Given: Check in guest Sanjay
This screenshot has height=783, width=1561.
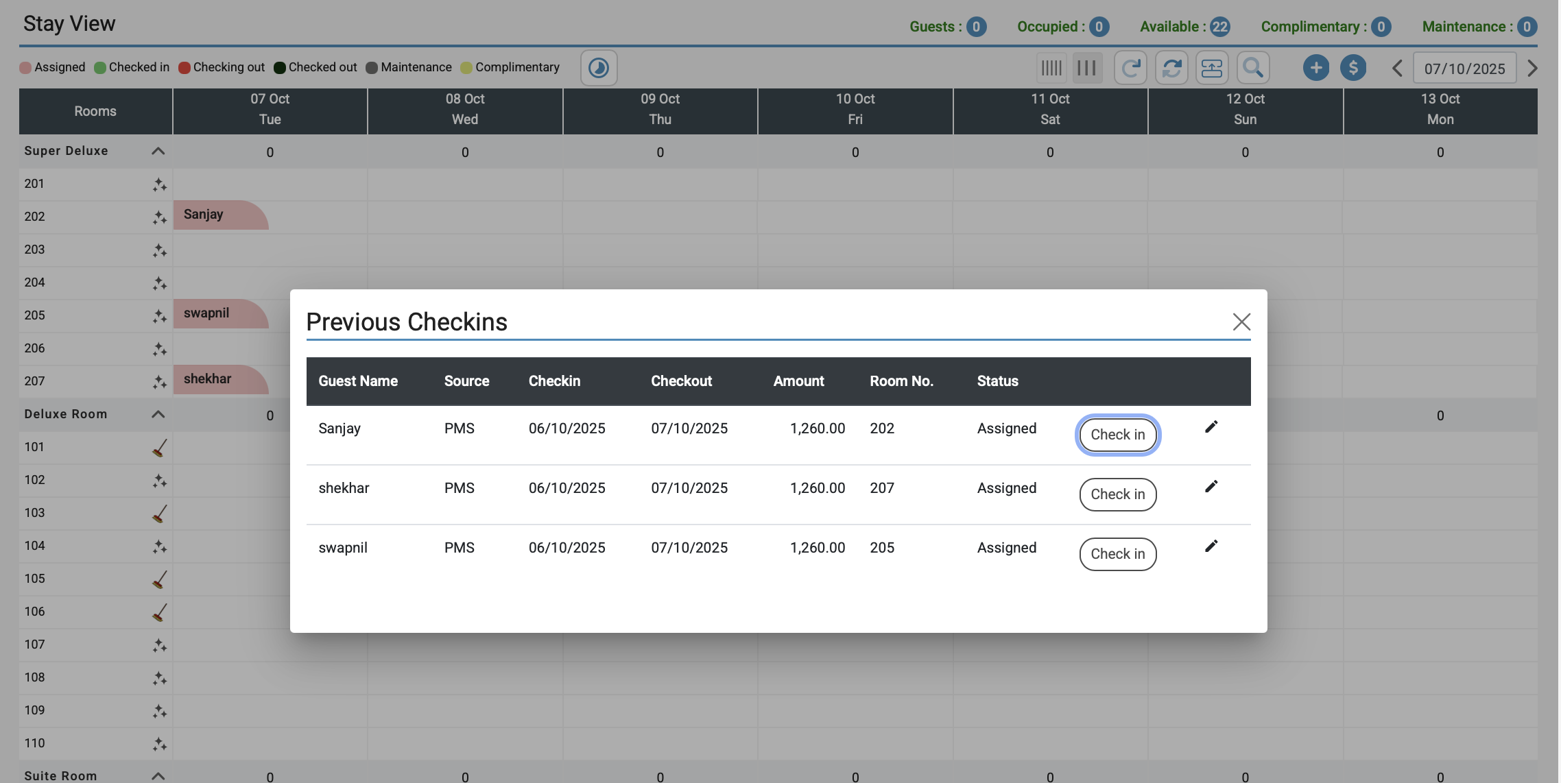Looking at the screenshot, I should [1117, 435].
